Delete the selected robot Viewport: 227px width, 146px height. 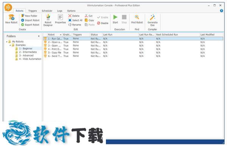coord(74,16)
